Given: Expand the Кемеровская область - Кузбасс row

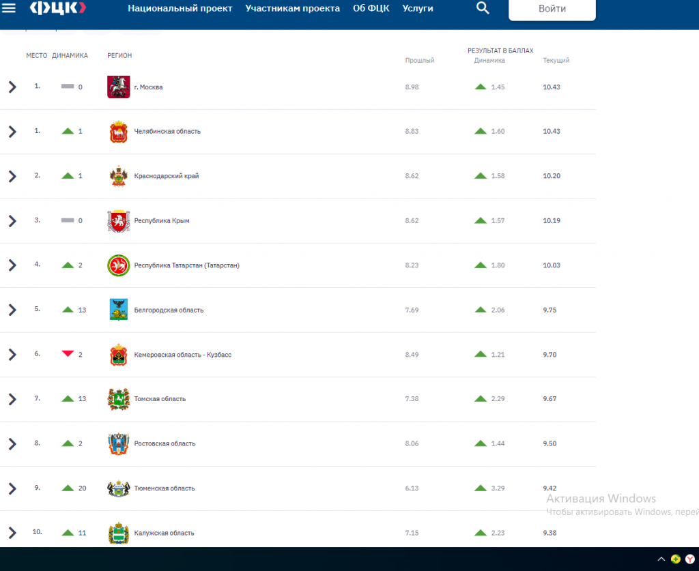Looking at the screenshot, I should click(x=12, y=355).
